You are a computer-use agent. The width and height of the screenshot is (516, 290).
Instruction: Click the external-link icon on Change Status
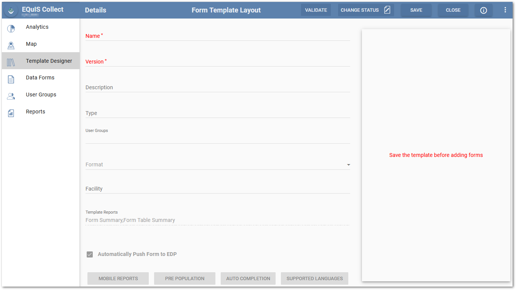coord(387,10)
